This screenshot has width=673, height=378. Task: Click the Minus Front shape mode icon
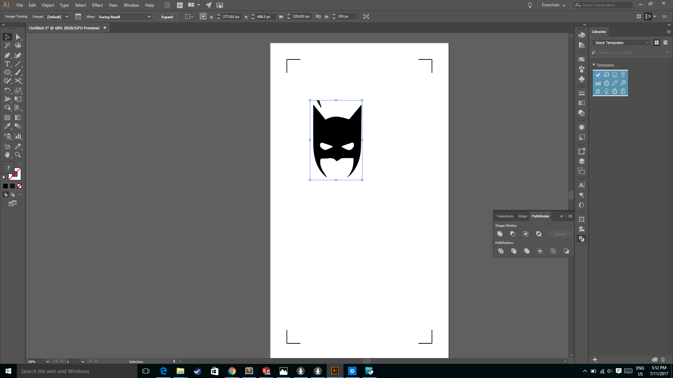tap(513, 234)
